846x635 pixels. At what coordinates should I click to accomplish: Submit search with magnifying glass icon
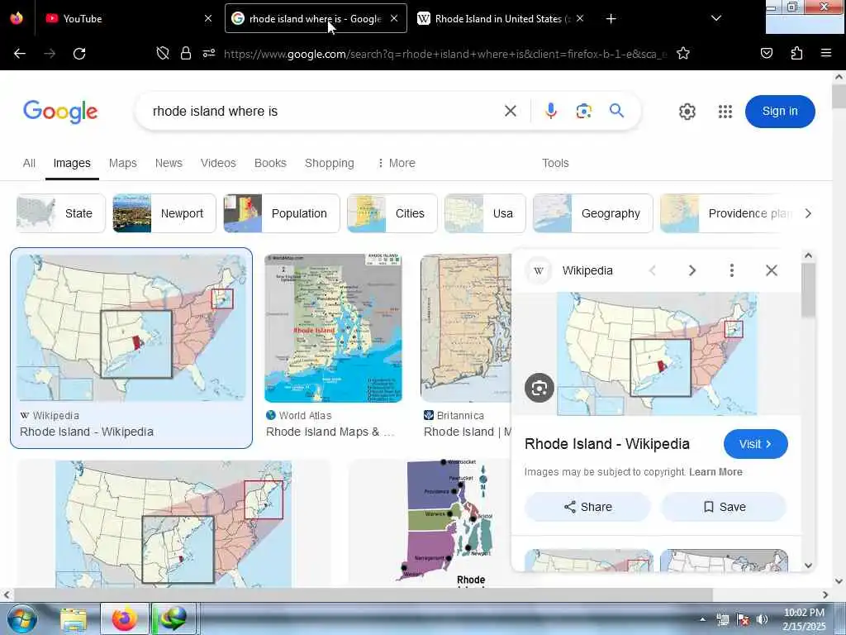click(x=616, y=111)
